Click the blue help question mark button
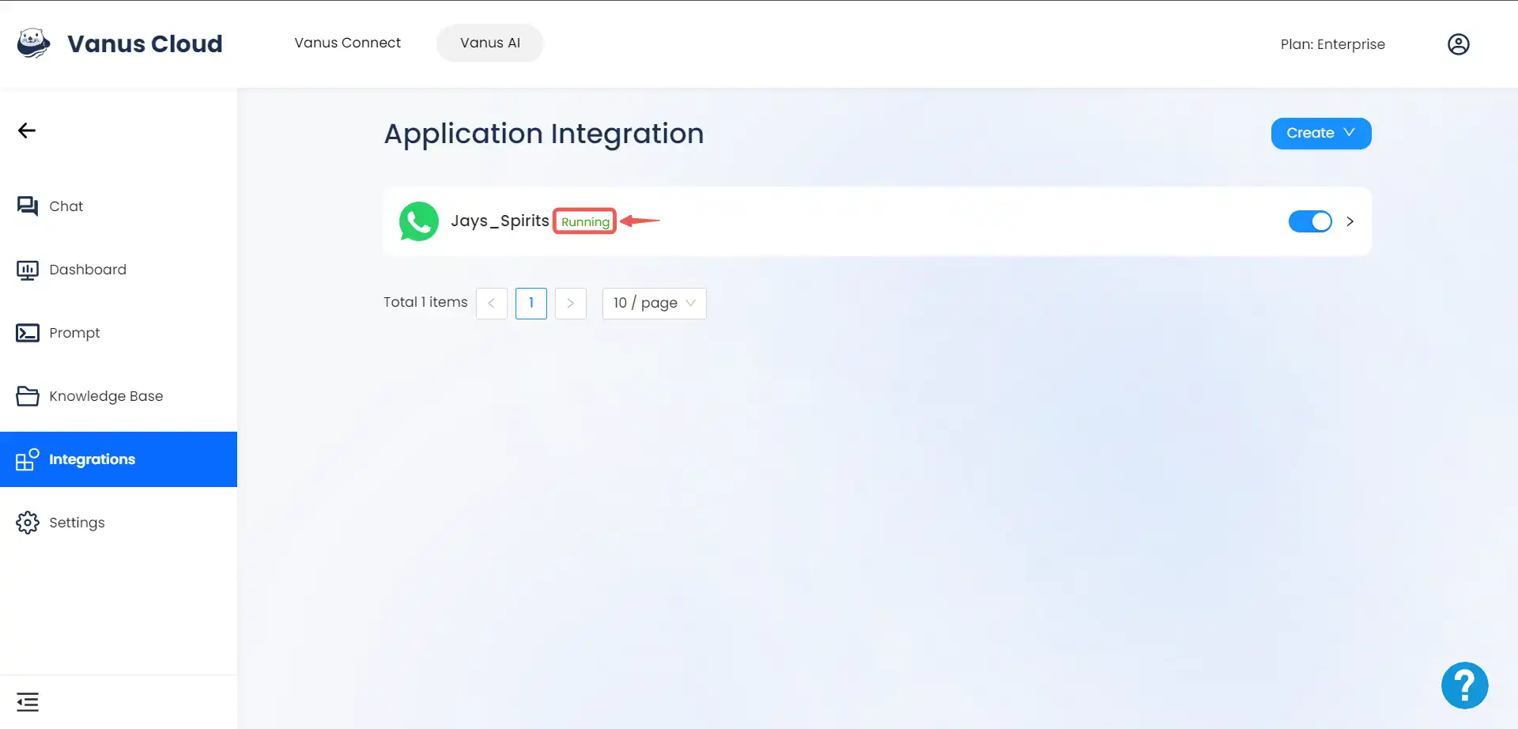This screenshot has height=729, width=1518. (1464, 686)
